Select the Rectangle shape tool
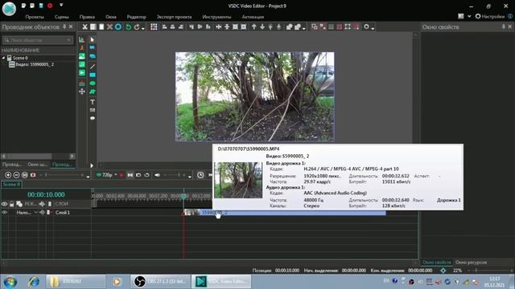 click(x=93, y=75)
